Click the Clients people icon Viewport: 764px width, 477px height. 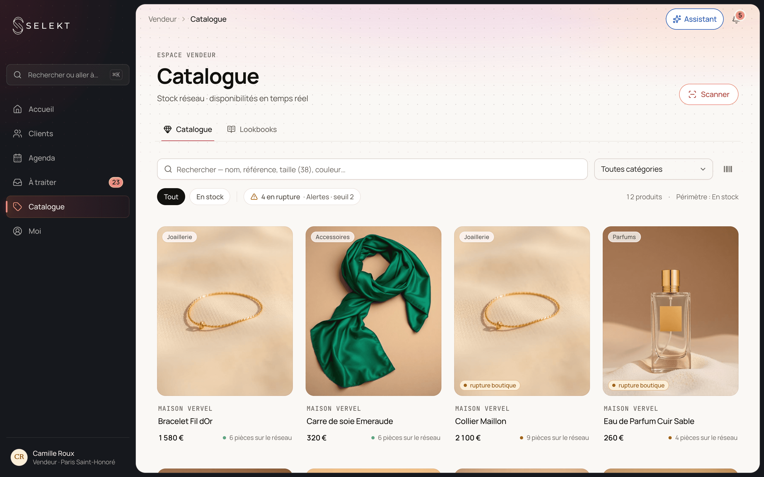18,134
